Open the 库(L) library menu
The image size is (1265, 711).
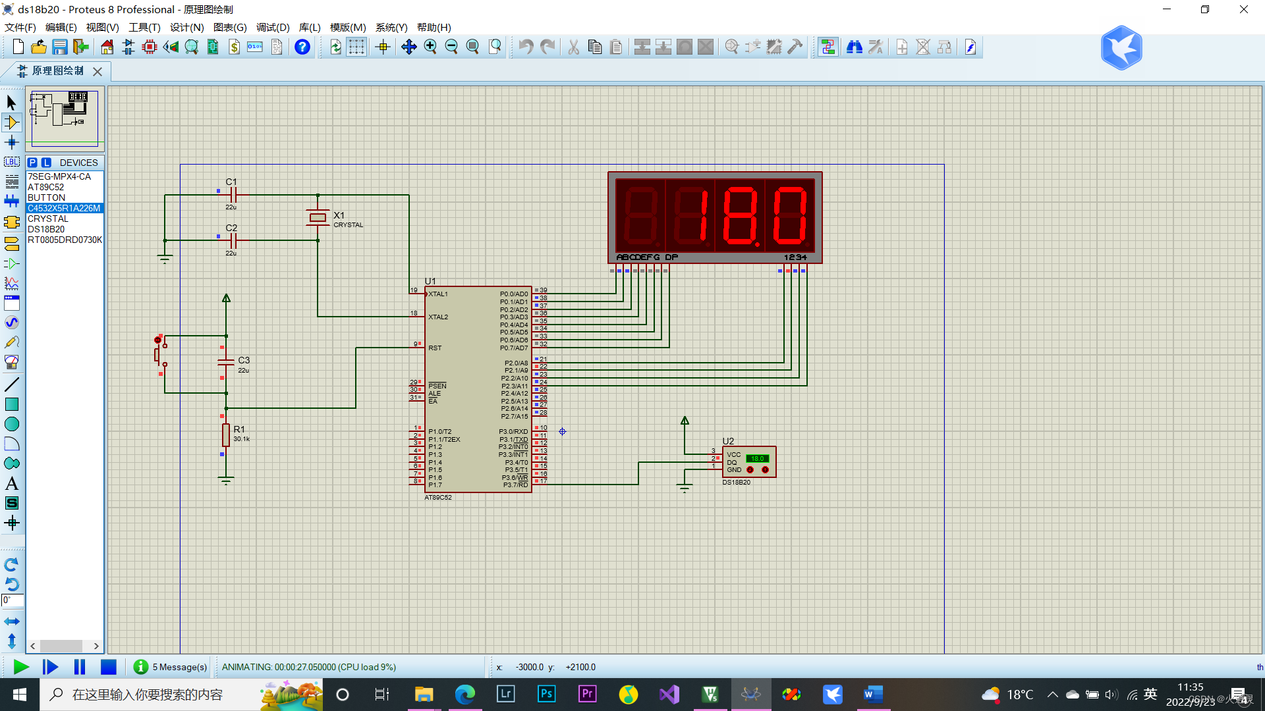tap(309, 27)
